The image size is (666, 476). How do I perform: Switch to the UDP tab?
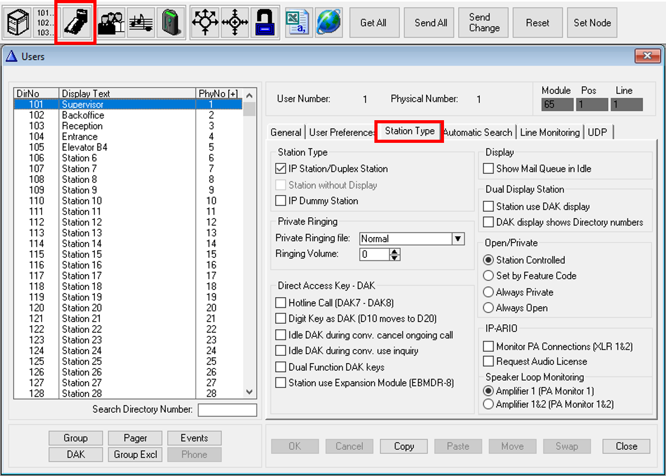coord(597,132)
